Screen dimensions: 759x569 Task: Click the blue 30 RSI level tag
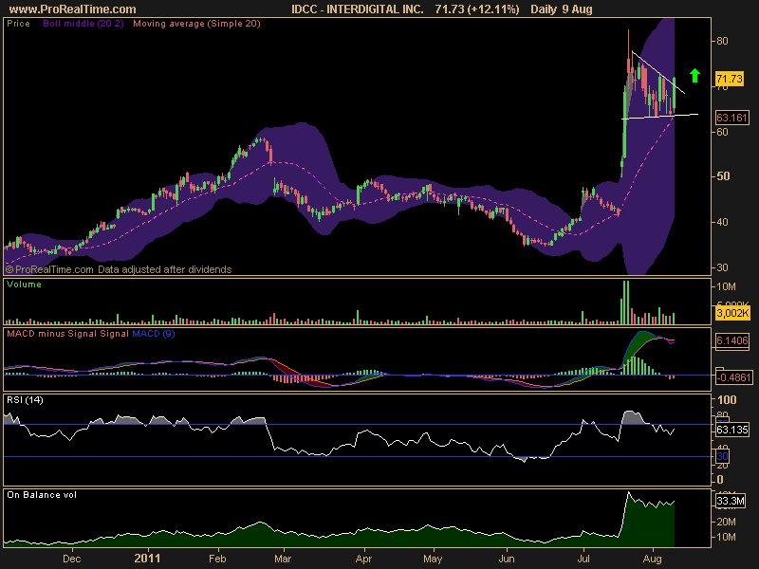pos(722,456)
